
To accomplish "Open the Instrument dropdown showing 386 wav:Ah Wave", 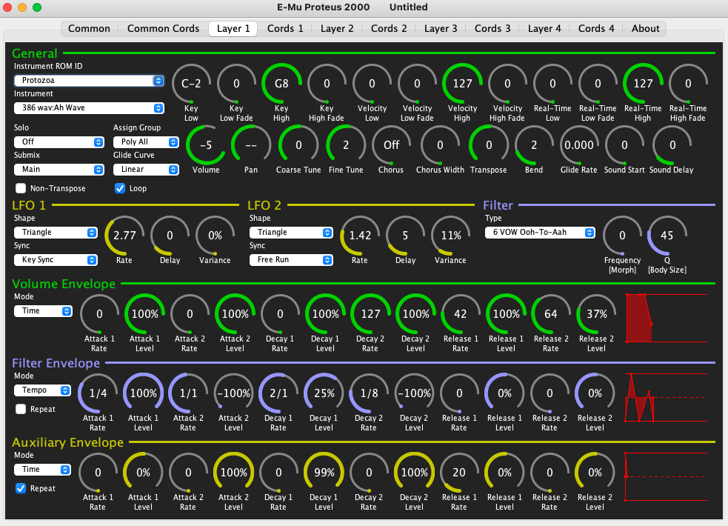I will pyautogui.click(x=89, y=107).
